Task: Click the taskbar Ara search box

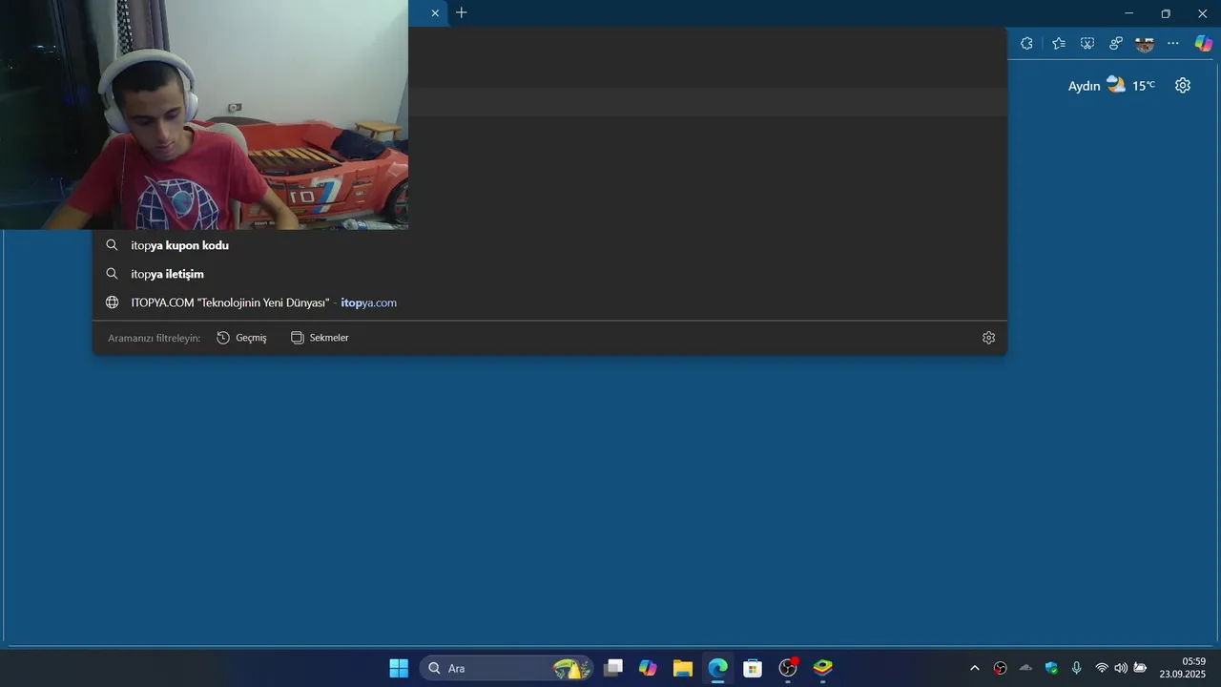Action: pyautogui.click(x=507, y=668)
